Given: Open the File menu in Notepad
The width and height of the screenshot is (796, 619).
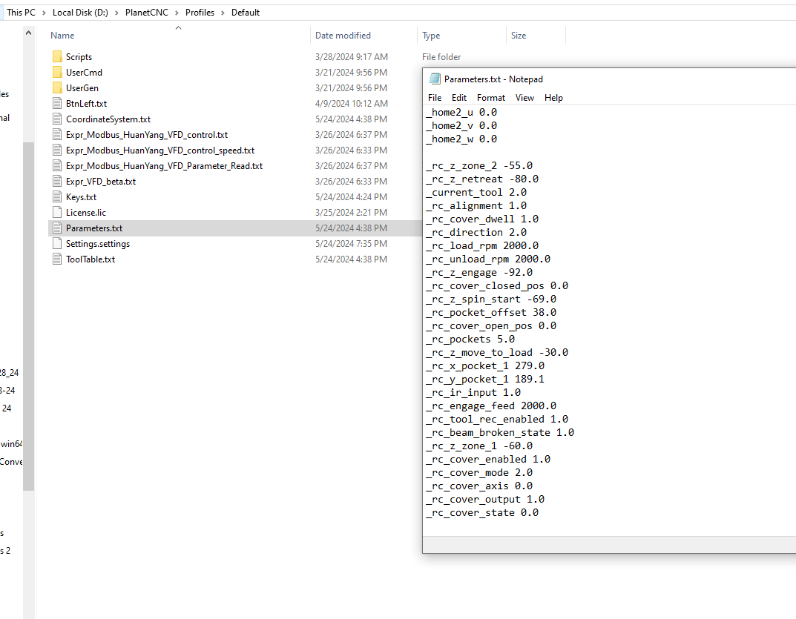Looking at the screenshot, I should click(x=435, y=98).
